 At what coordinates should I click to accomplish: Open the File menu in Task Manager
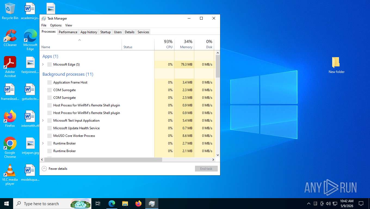tap(44, 25)
